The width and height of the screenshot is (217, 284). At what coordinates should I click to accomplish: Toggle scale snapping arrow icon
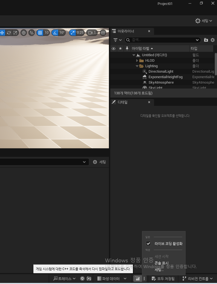pyautogui.click(x=73, y=33)
